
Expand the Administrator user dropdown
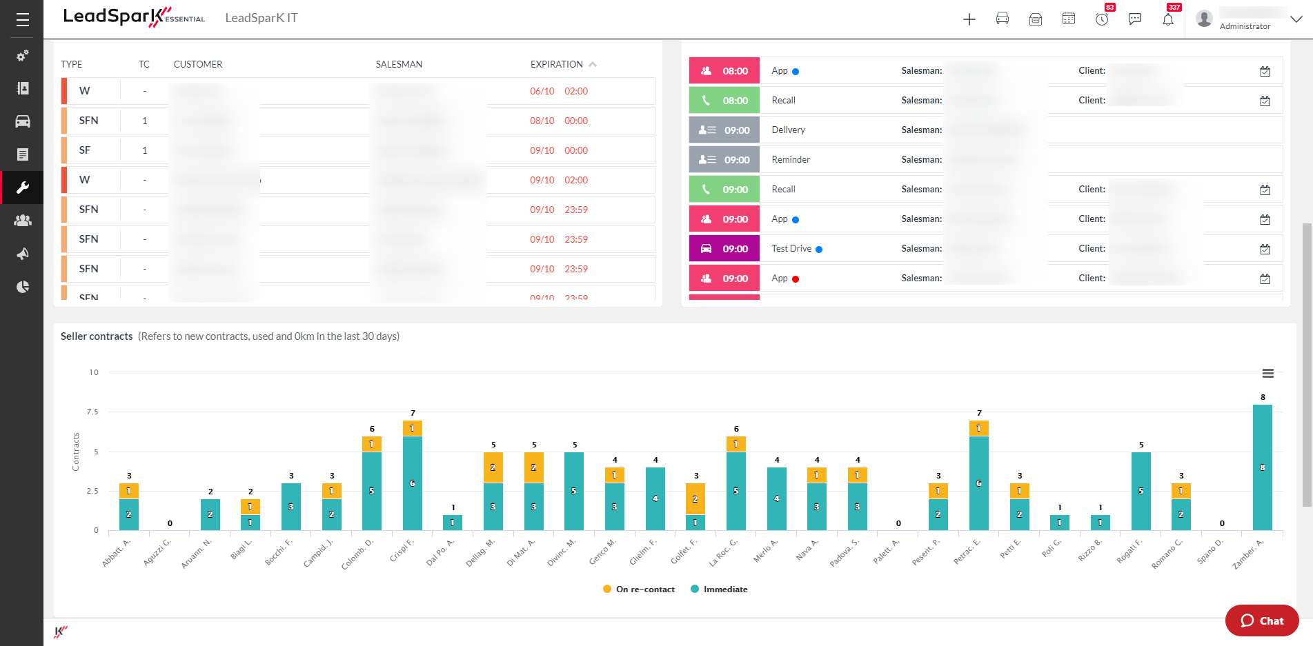1296,19
